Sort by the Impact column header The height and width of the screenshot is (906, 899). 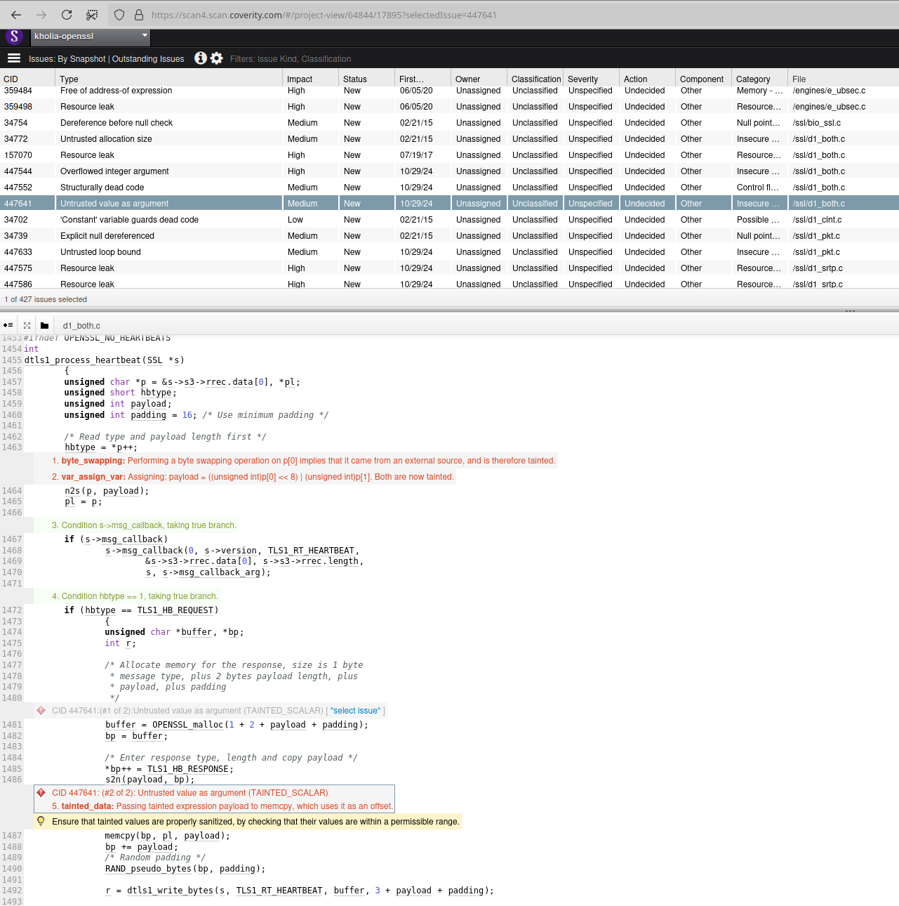(x=311, y=79)
